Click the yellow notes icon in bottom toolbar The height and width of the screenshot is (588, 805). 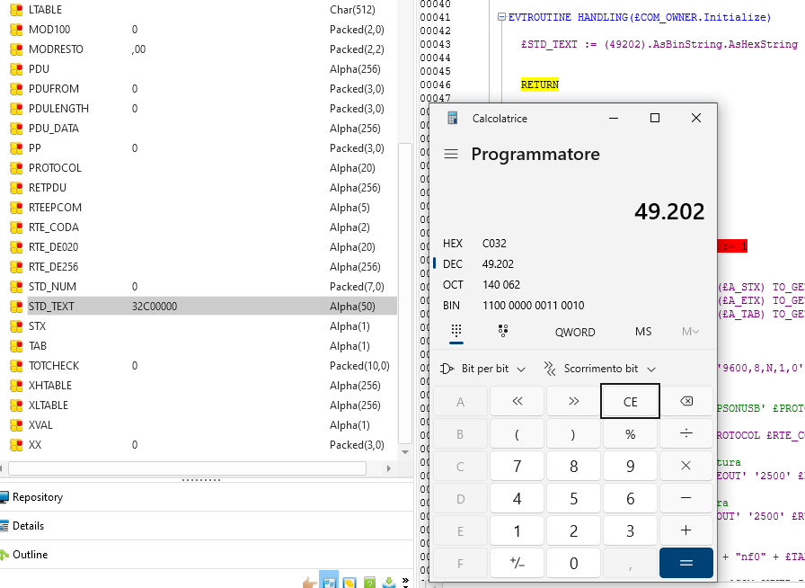coord(349,582)
